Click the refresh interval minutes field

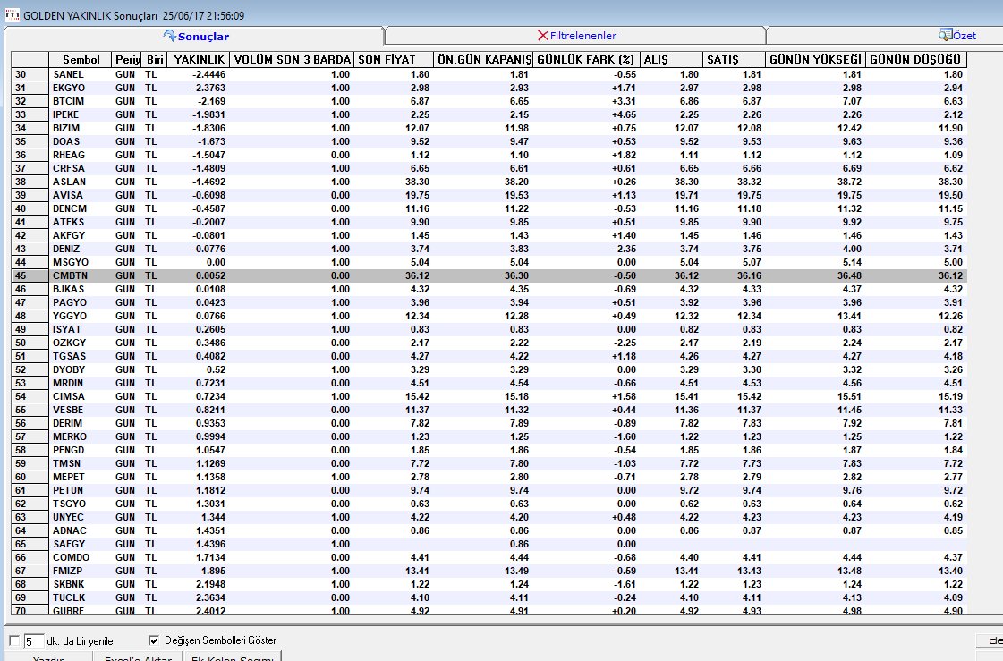(33, 641)
